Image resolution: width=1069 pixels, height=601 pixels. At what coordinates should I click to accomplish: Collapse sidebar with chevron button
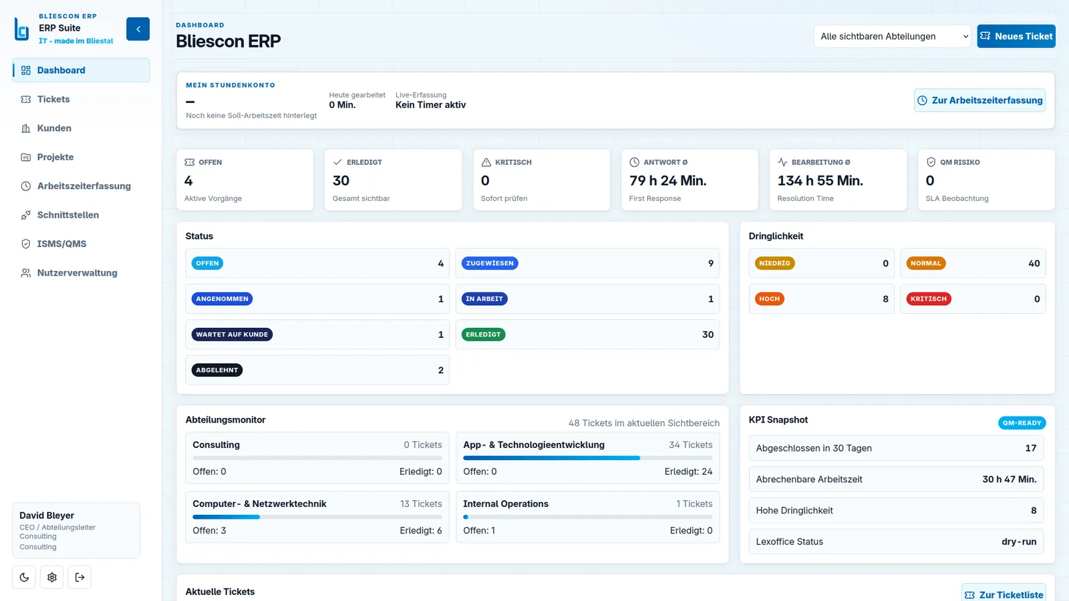point(138,29)
